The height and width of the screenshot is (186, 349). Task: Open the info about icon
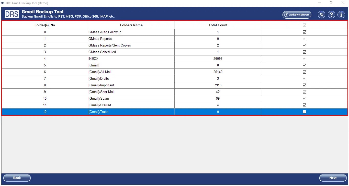pyautogui.click(x=341, y=15)
